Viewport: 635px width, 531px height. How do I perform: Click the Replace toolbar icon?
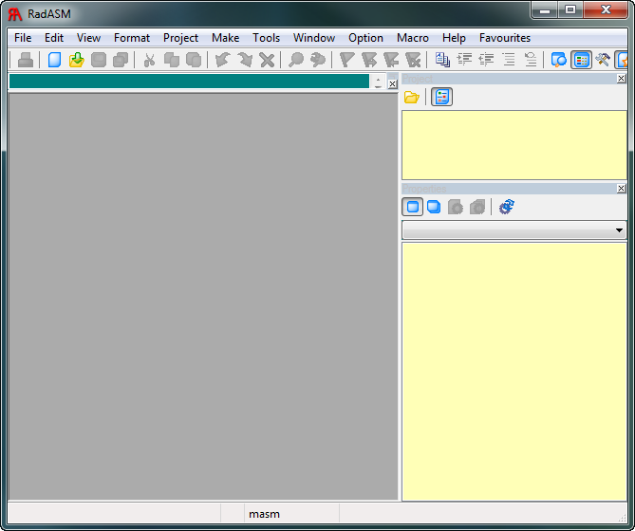tap(318, 60)
